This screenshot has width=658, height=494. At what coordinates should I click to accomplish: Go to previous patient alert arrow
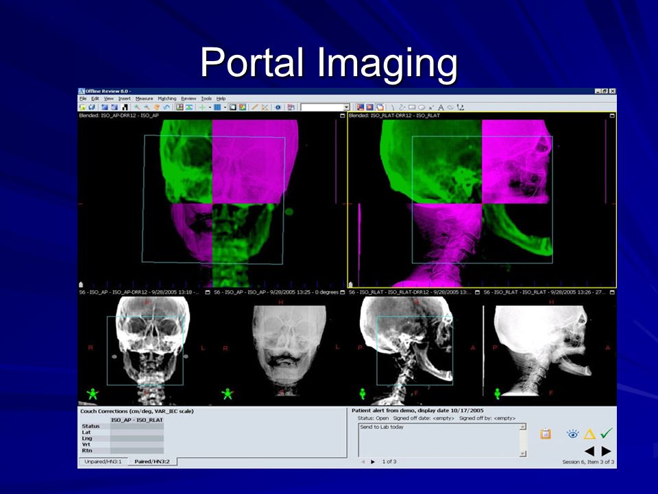coord(363,462)
